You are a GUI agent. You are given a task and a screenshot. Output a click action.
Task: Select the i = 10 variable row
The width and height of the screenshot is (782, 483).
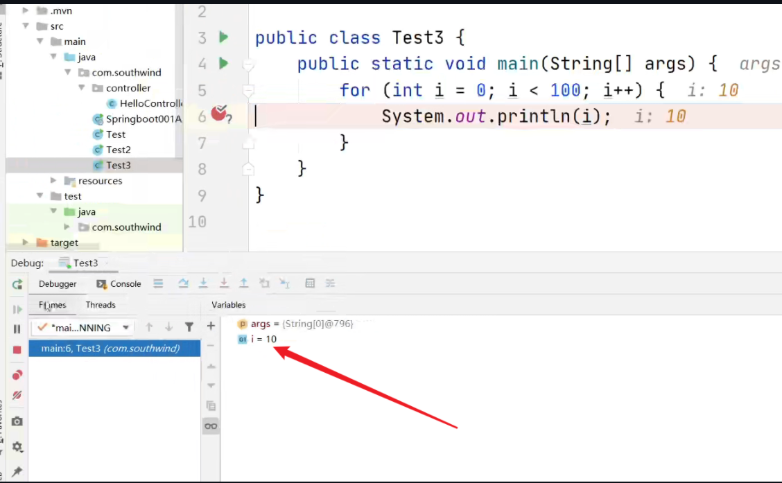[x=257, y=340]
